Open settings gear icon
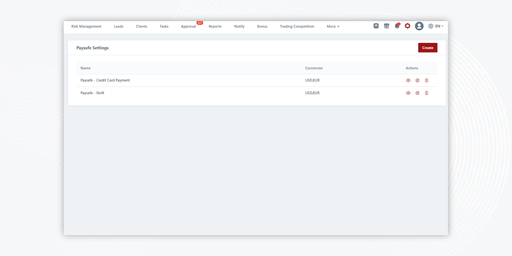This screenshot has width=512, height=256. (407, 26)
